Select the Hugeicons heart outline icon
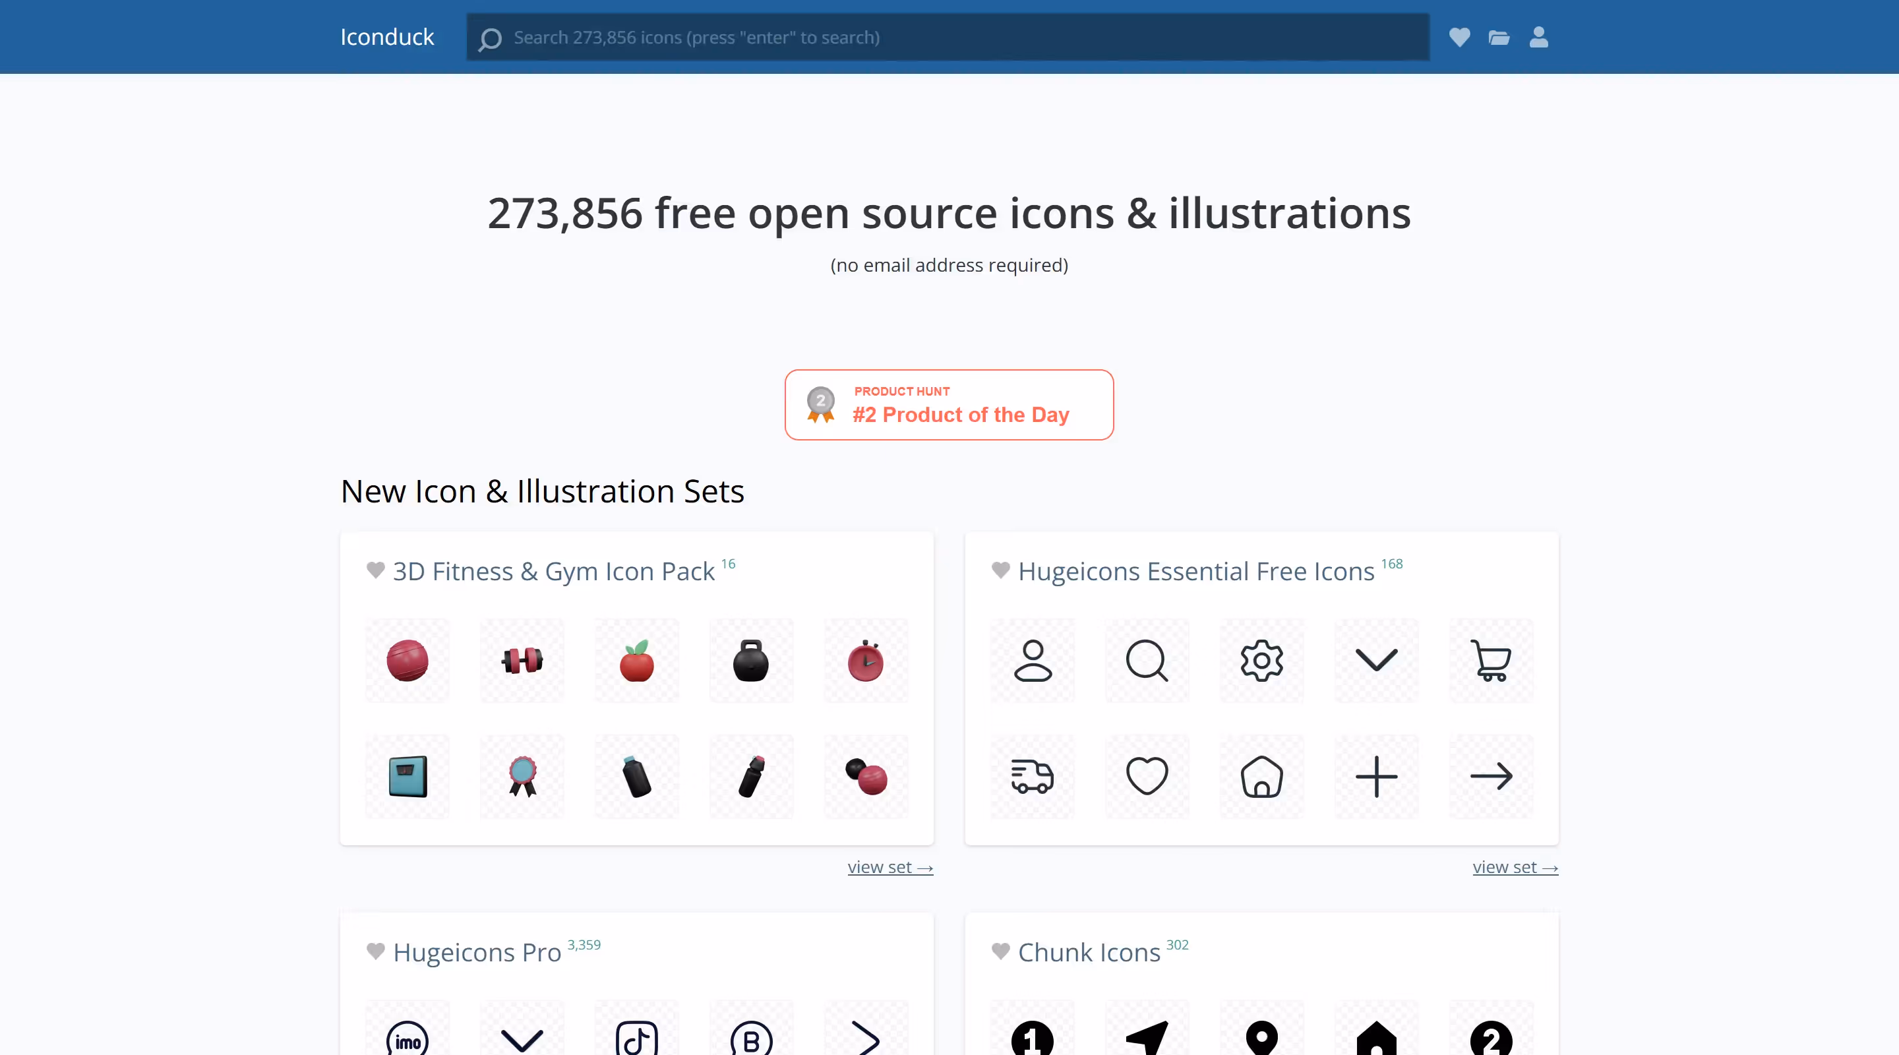The image size is (1899, 1055). tap(1147, 775)
